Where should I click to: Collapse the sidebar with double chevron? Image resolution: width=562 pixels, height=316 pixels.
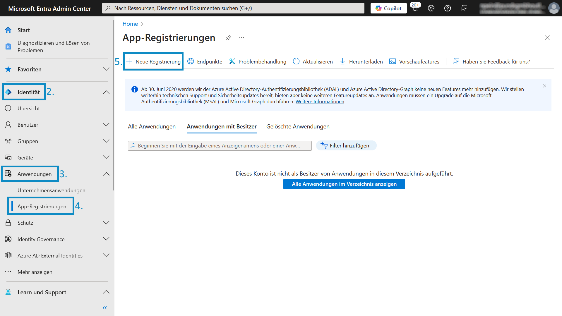click(x=105, y=308)
